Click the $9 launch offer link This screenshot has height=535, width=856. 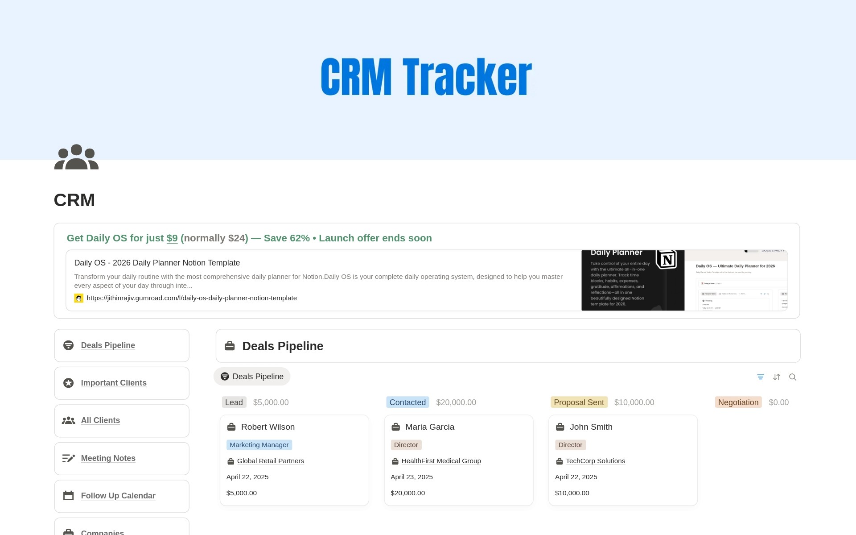click(x=172, y=238)
